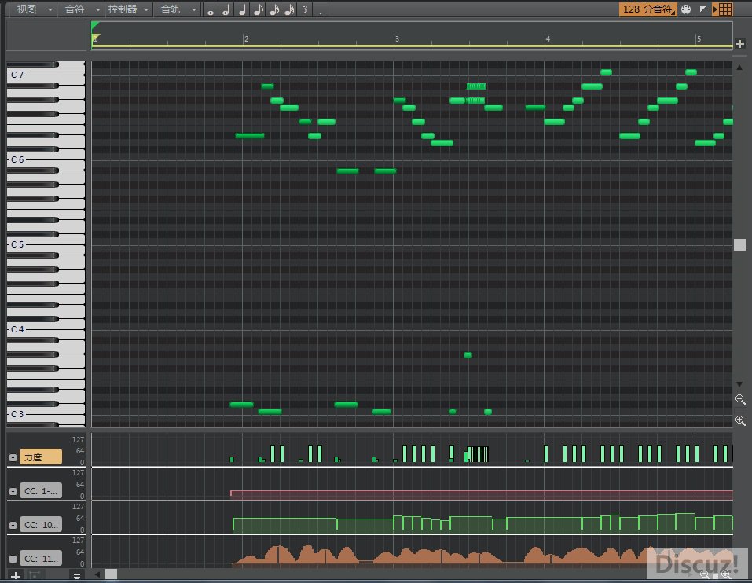Select the 力度 lane label button
This screenshot has height=583, width=752.
(x=41, y=457)
